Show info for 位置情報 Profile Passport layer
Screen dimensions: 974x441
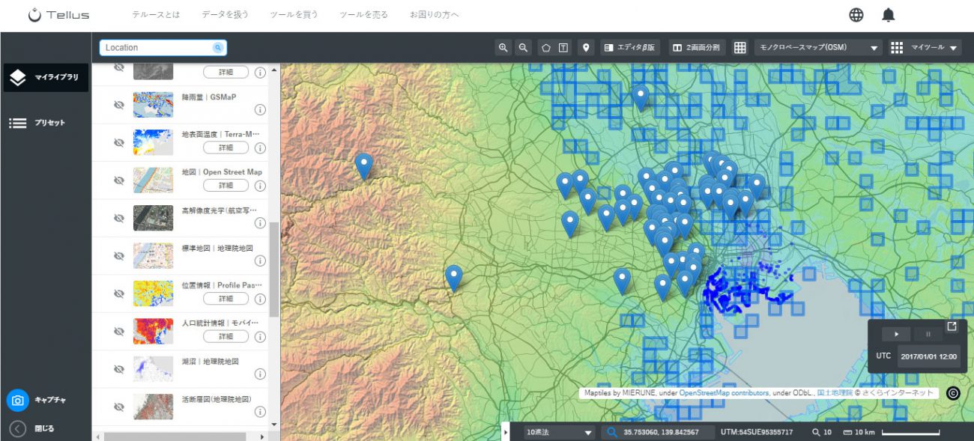[261, 299]
